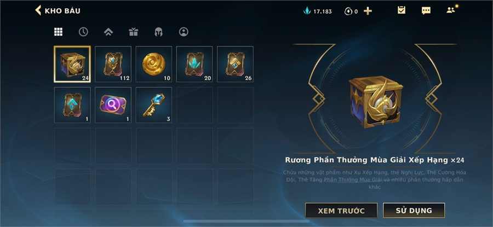
Task: Click the Xem Trước preview button
Action: (341, 211)
